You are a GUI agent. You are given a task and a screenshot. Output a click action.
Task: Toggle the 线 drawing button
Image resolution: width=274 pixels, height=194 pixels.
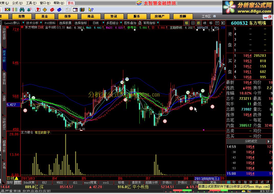pyautogui.click(x=205, y=23)
